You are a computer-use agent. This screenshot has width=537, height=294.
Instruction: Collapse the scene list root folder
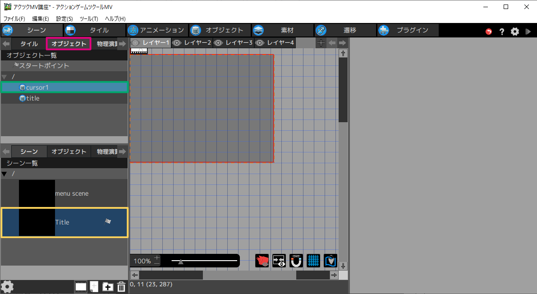coord(5,174)
